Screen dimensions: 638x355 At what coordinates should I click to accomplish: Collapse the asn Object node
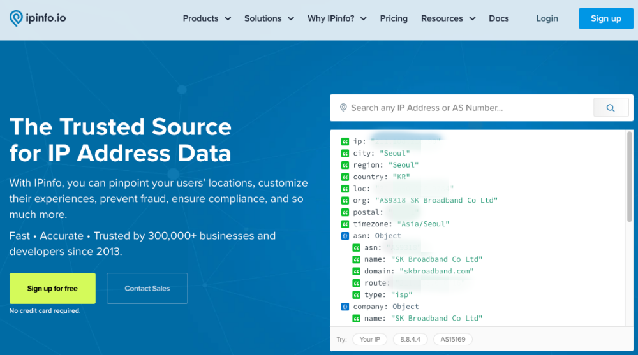[x=345, y=236]
